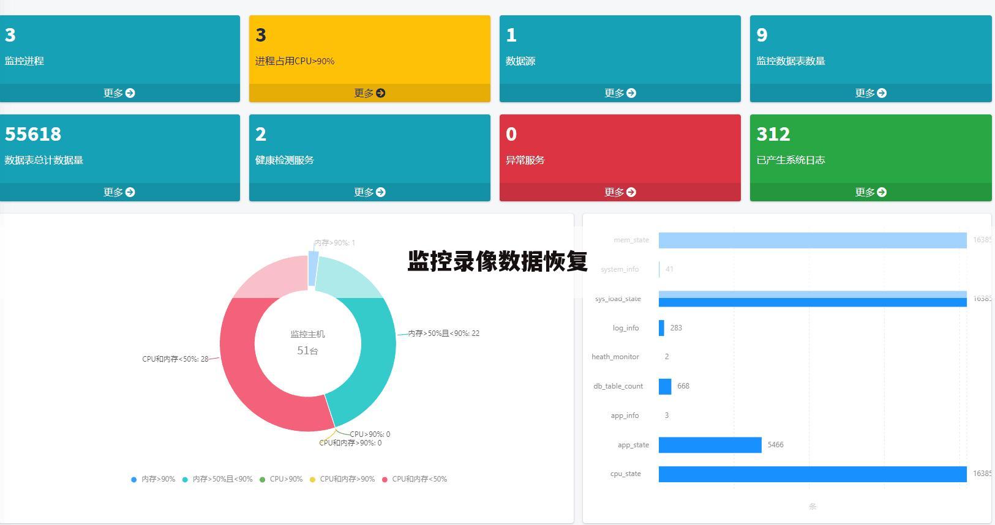Click the CPU>90%: 0 chart label
Screen dimensions: 995x525
click(370, 434)
